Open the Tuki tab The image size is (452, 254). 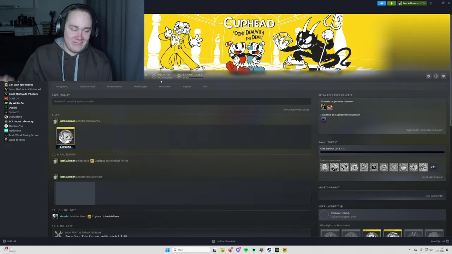pos(205,86)
